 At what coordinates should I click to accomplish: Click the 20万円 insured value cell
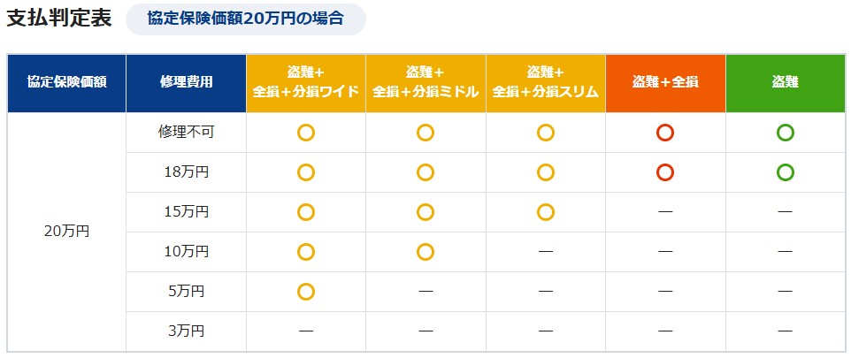click(x=67, y=232)
